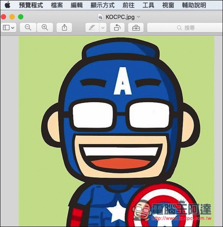Screen dimensions: 223x227
Task: Click the 搜尋 search field
Action: click(x=185, y=28)
